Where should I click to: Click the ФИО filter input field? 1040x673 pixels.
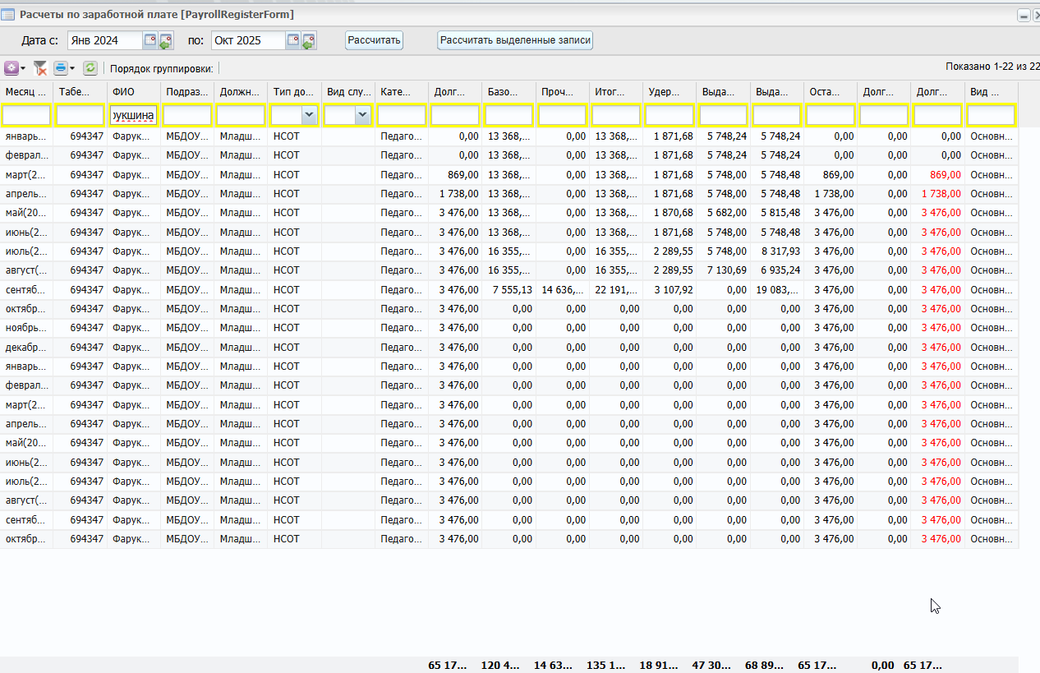point(133,116)
